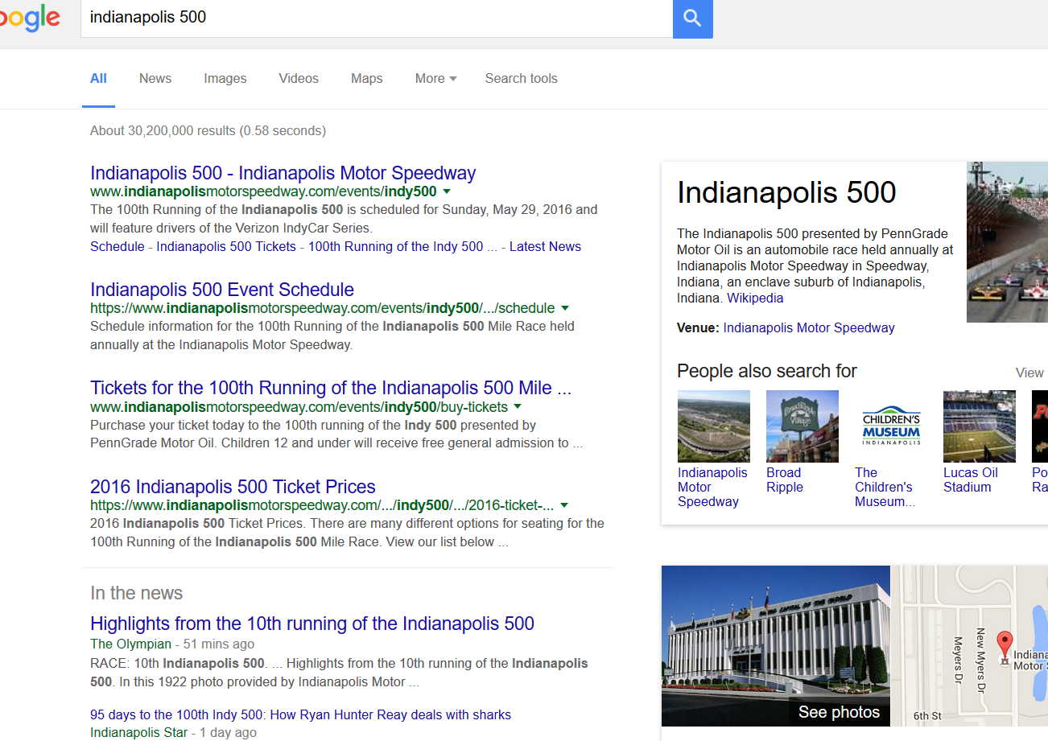The image size is (1048, 741).
Task: Open The Children's Museum text link
Action: [885, 487]
